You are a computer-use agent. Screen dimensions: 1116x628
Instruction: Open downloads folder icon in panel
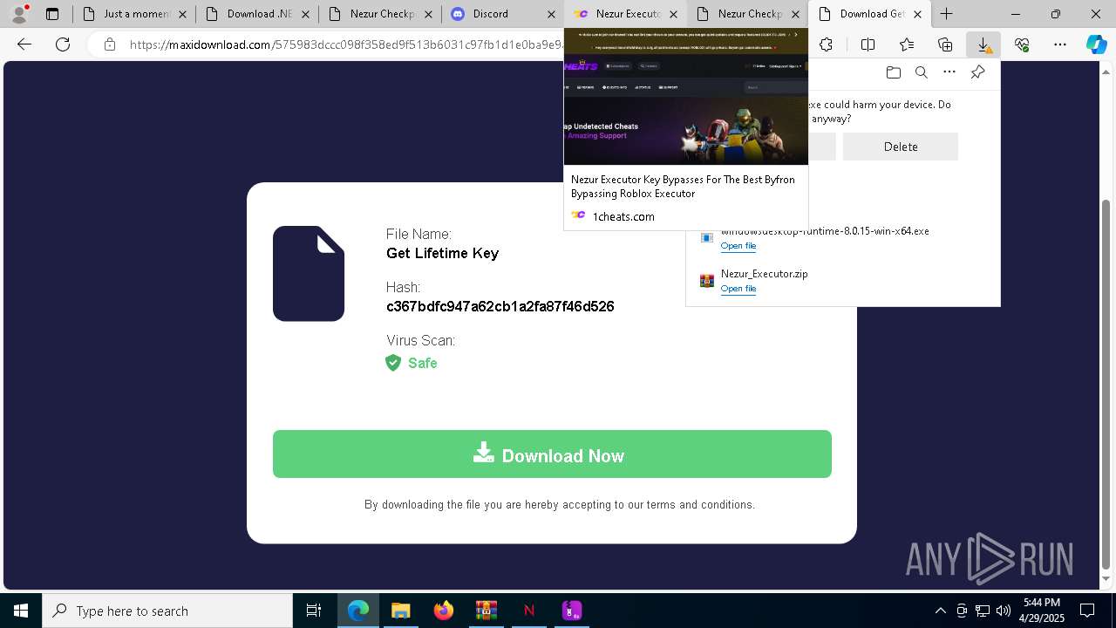tap(893, 72)
